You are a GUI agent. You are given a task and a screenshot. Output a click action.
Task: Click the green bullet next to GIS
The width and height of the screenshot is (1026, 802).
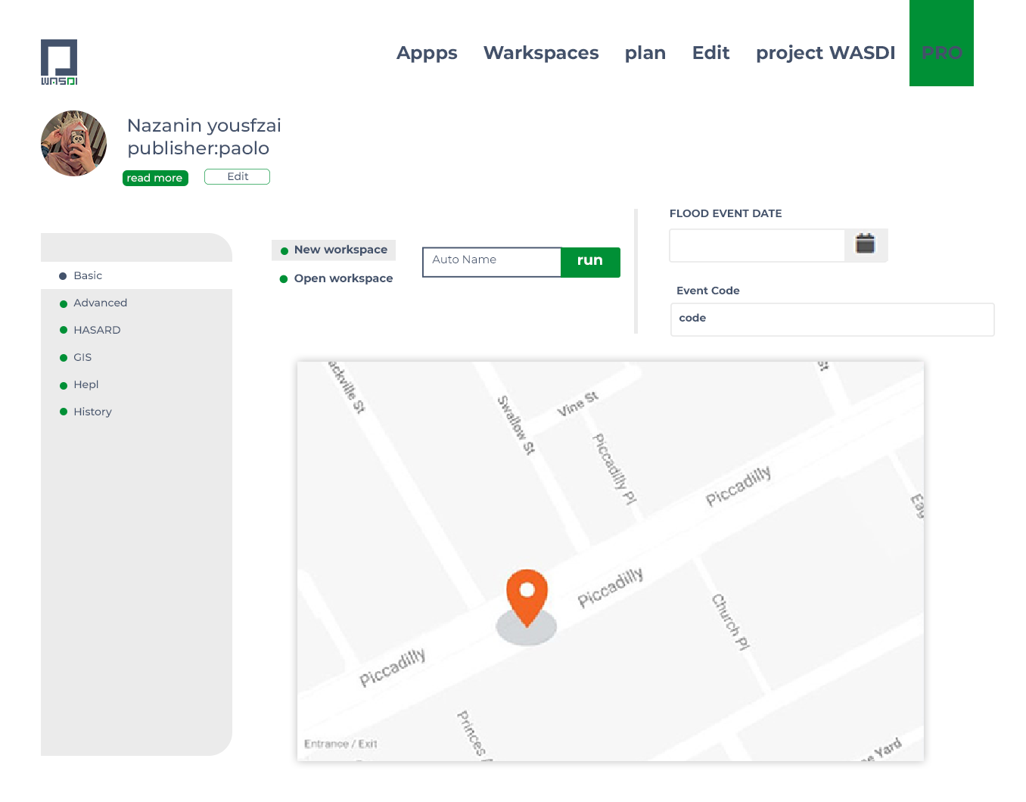(x=63, y=357)
